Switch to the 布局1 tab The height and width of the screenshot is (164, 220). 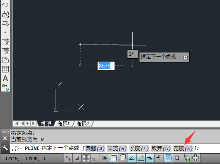click(x=64, y=124)
